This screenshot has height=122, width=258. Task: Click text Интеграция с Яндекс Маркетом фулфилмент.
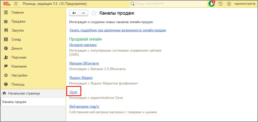pos(104,84)
